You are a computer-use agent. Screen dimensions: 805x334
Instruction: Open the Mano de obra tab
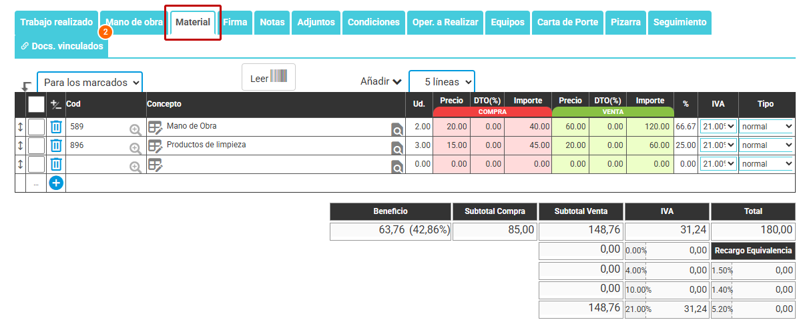tap(134, 22)
